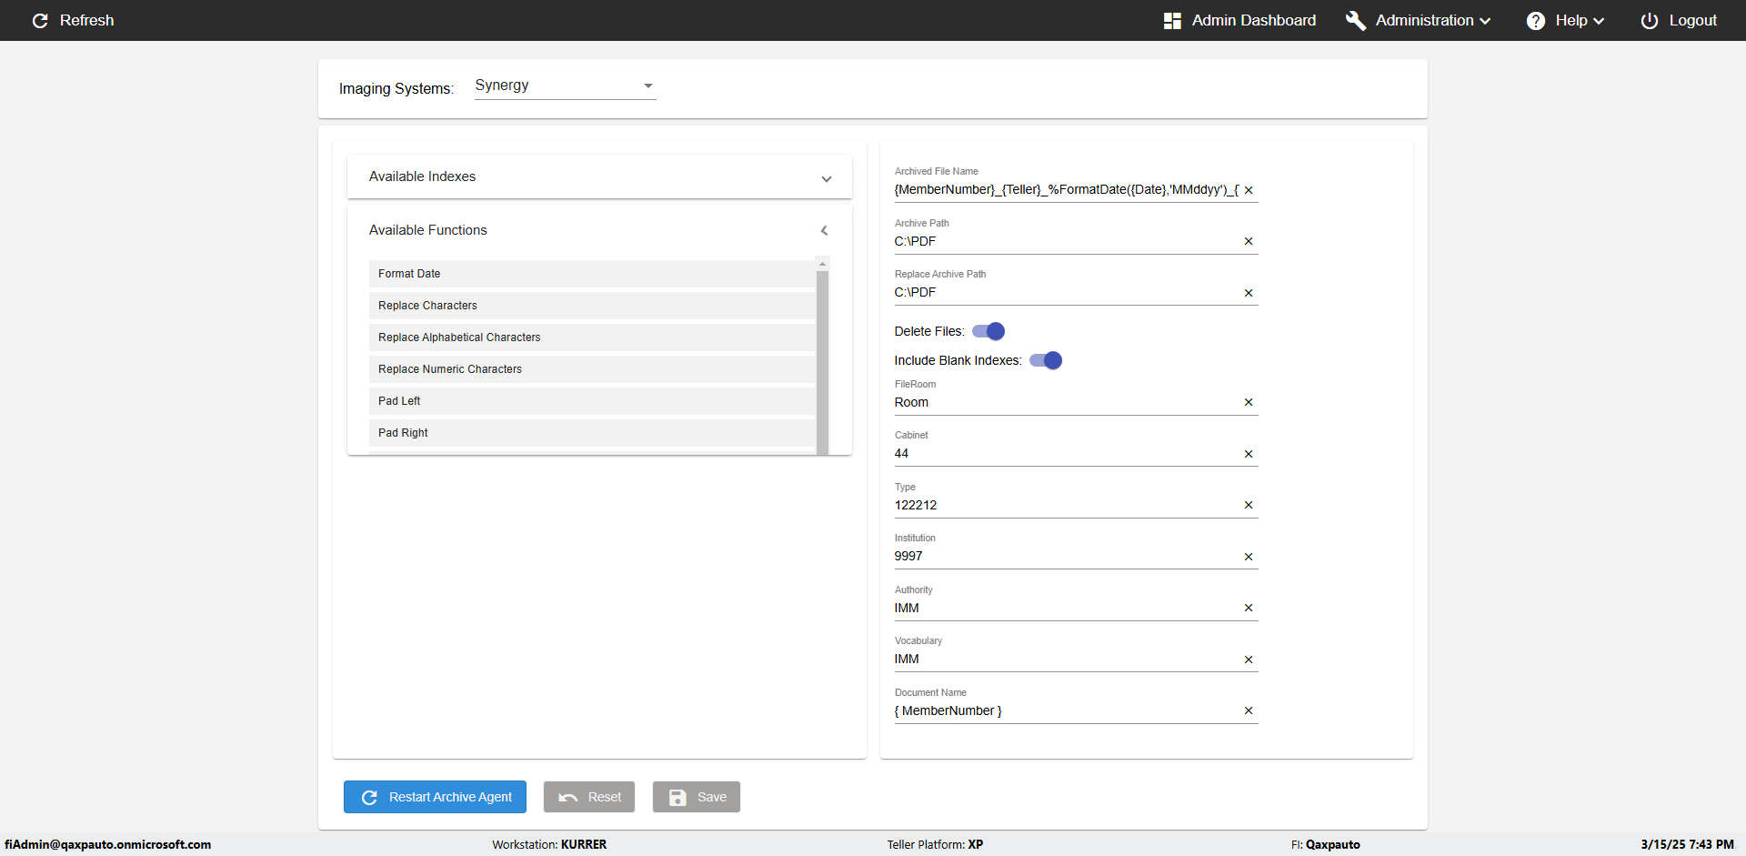Collapse the Available Functions panel
This screenshot has width=1746, height=856.
[824, 230]
